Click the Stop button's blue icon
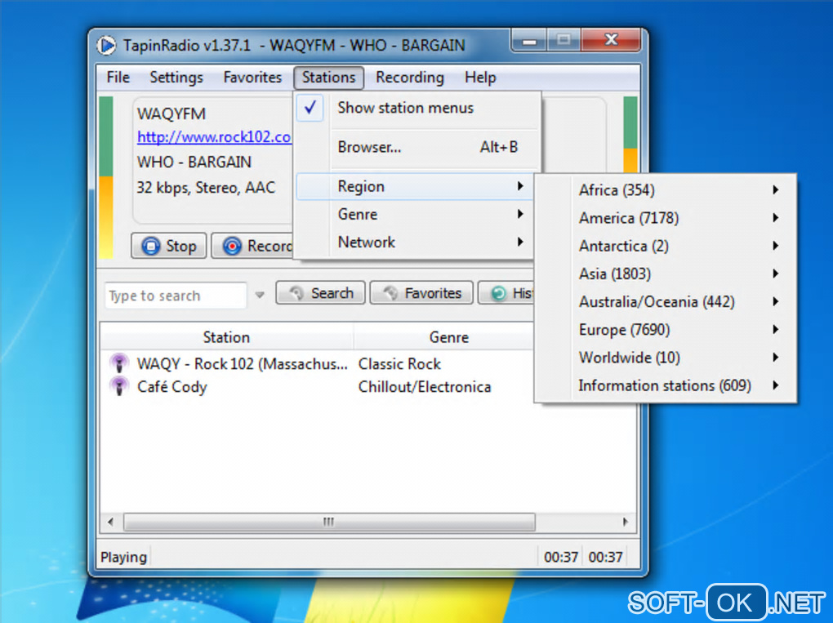The image size is (833, 623). [x=150, y=247]
